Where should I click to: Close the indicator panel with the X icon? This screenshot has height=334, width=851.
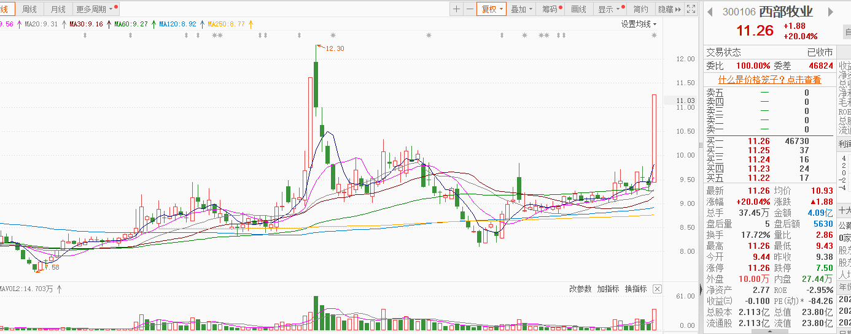(x=657, y=289)
